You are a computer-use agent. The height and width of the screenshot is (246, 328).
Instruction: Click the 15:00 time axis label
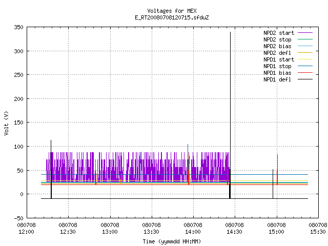pyautogui.click(x=276, y=232)
